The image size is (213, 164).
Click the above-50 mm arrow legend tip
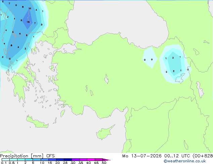(x=106, y=160)
